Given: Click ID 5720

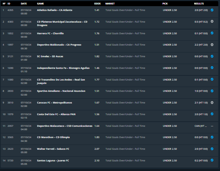Looking at the screenshot, I should coord(10,160).
